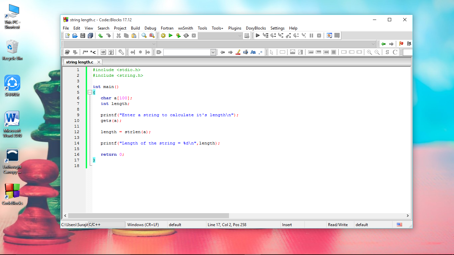Collapse the main function code block
Image resolution: width=454 pixels, height=255 pixels.
click(x=90, y=92)
